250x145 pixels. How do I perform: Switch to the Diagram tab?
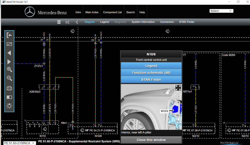[x=89, y=22]
